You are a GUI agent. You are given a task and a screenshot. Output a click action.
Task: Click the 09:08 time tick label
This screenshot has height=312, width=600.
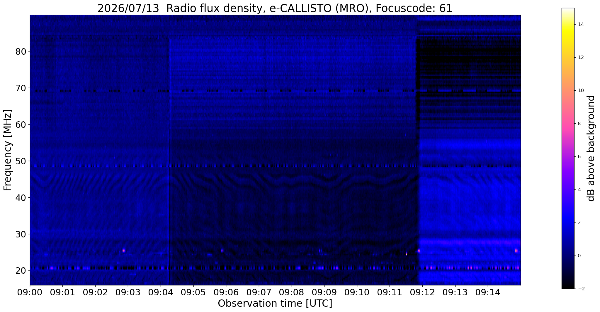292,292
